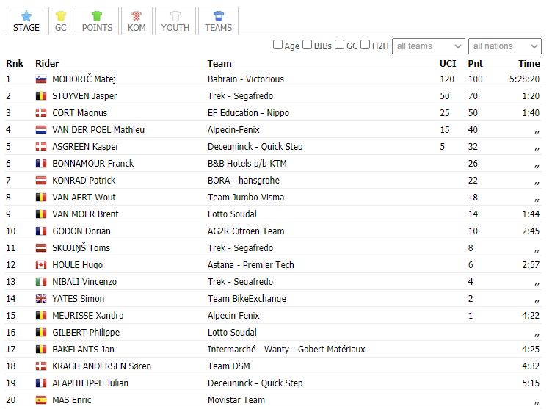This screenshot has height=409, width=552.
Task: Click Slovenian flag next to Mohorič
Action: [x=41, y=79]
